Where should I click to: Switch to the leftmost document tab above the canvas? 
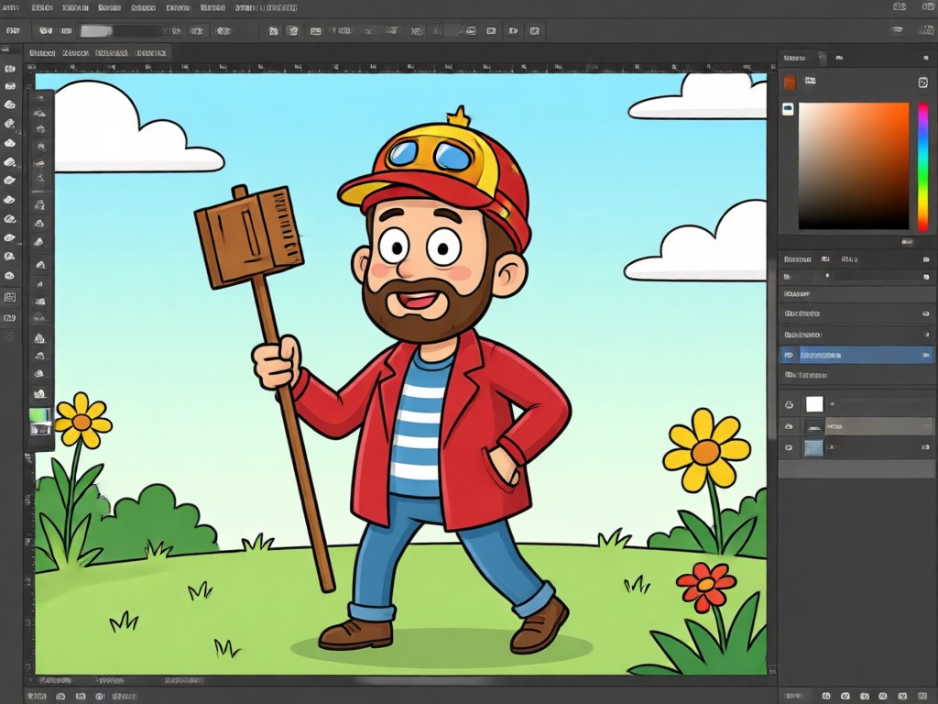coord(42,53)
